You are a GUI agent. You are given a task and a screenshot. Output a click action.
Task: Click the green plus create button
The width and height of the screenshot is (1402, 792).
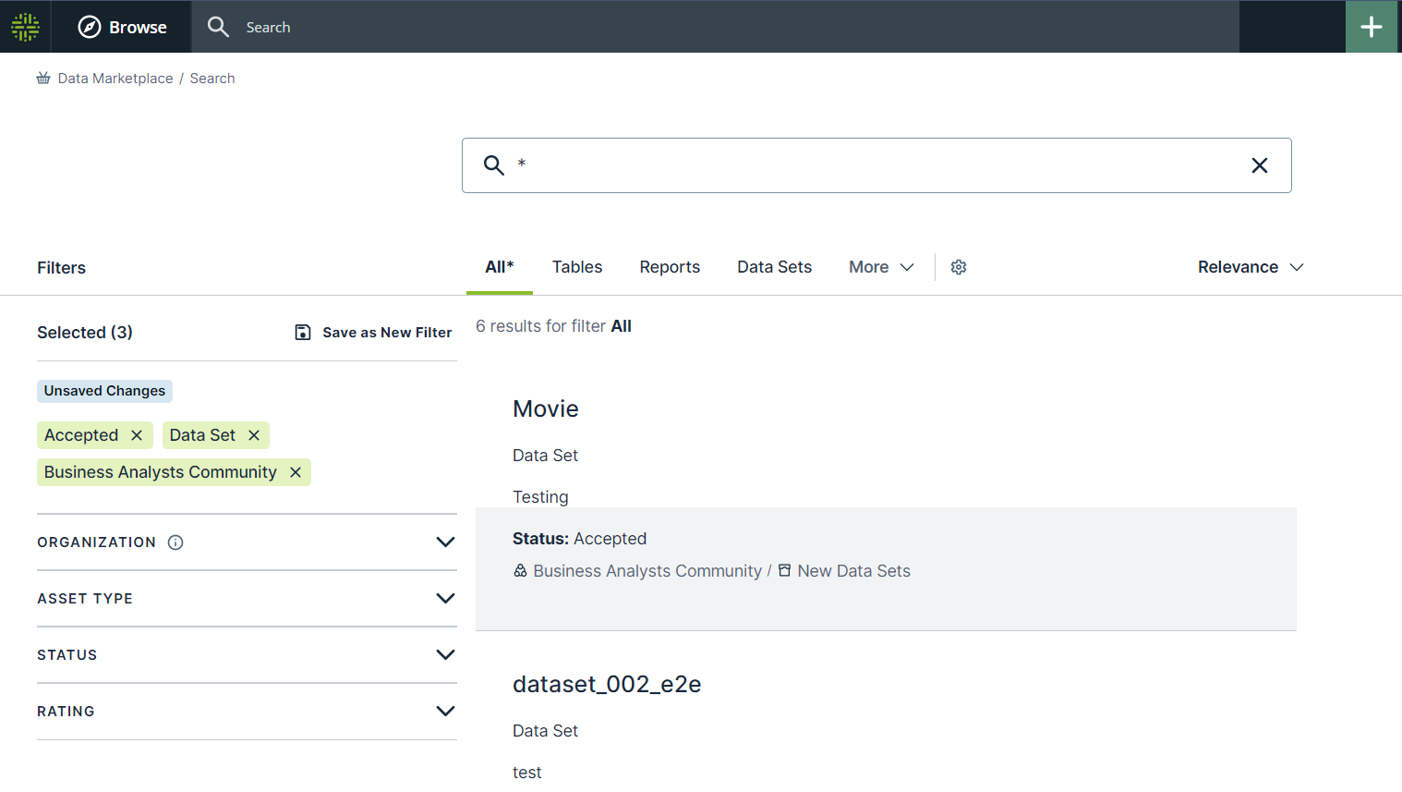tap(1371, 27)
